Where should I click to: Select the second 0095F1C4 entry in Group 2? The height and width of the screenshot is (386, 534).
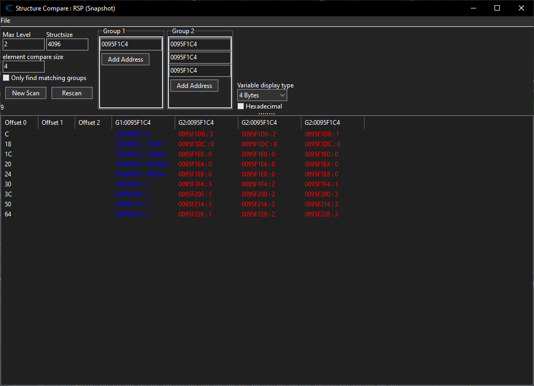tap(199, 57)
